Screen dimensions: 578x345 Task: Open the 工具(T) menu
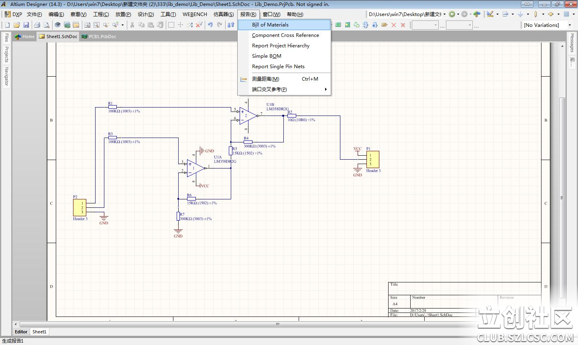[x=168, y=14]
